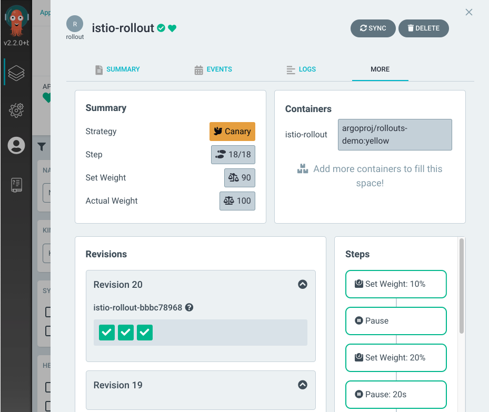Click the third green pod checkmark
Viewport: 489px width, 412px height.
click(x=145, y=333)
